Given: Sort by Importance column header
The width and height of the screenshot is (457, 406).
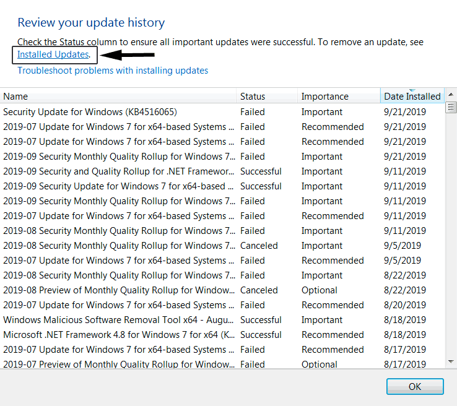Looking at the screenshot, I should point(339,96).
